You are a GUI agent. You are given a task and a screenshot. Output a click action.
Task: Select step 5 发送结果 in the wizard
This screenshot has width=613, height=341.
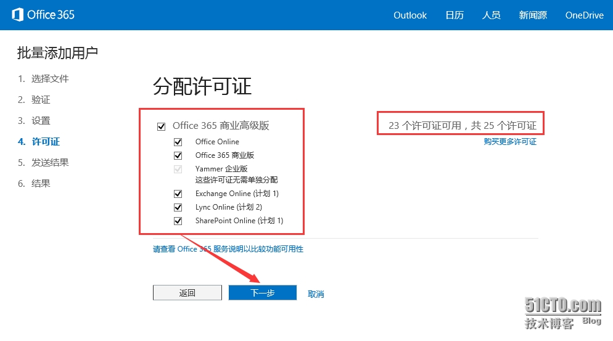50,163
